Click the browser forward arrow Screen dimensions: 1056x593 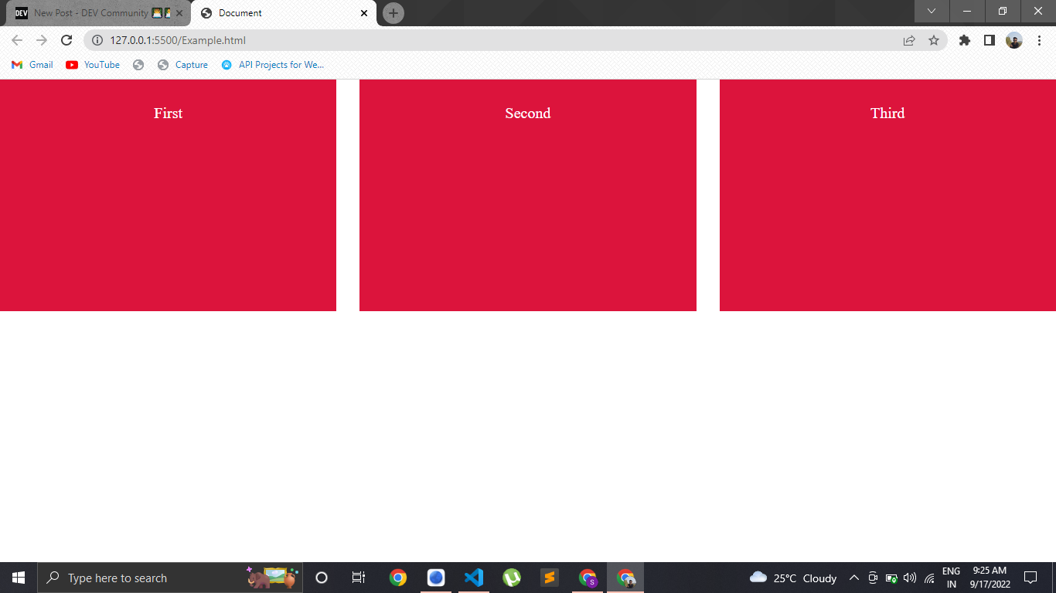[42, 40]
